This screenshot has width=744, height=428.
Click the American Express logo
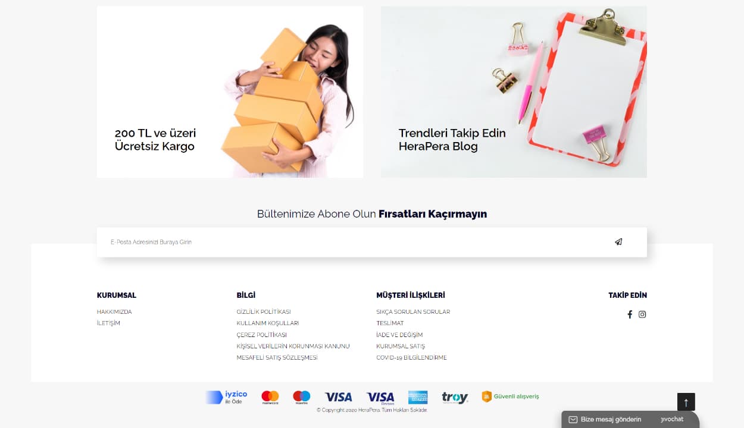tap(418, 397)
